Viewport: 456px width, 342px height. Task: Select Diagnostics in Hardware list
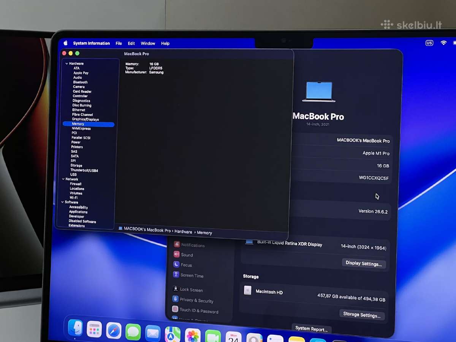[x=81, y=101]
